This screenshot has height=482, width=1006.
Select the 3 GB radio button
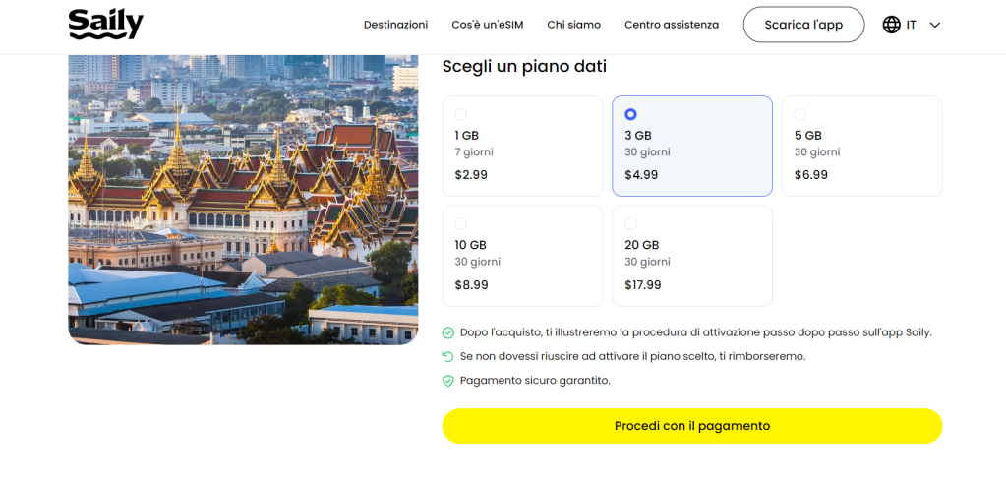click(x=630, y=114)
